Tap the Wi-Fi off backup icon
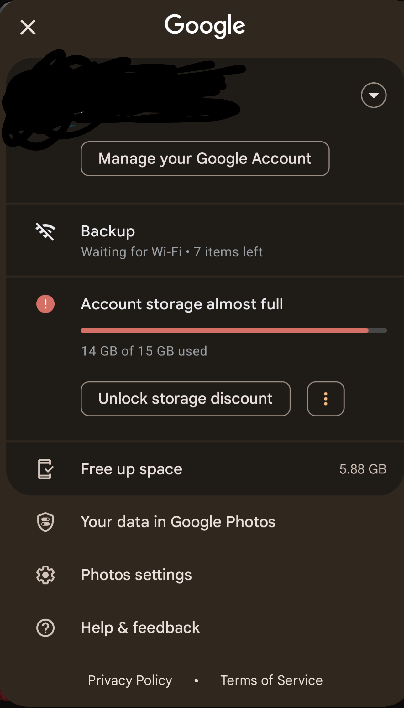 [x=45, y=231]
